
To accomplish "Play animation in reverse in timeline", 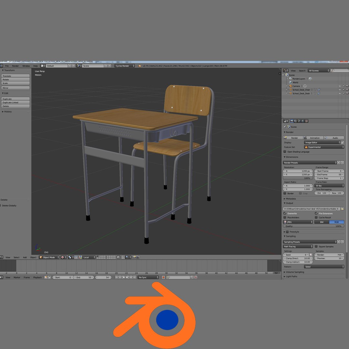I will click(x=123, y=277).
